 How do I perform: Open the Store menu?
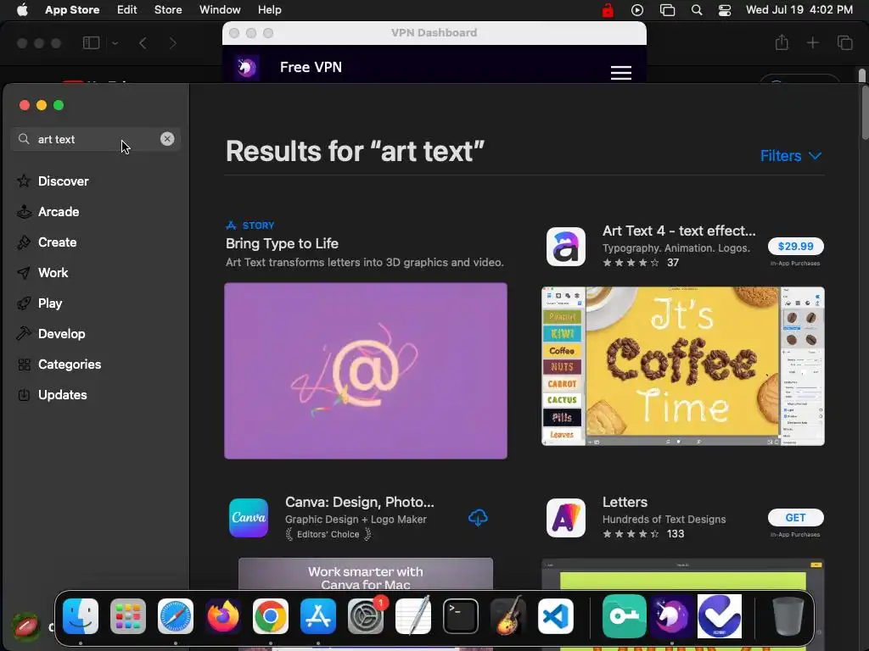168,9
